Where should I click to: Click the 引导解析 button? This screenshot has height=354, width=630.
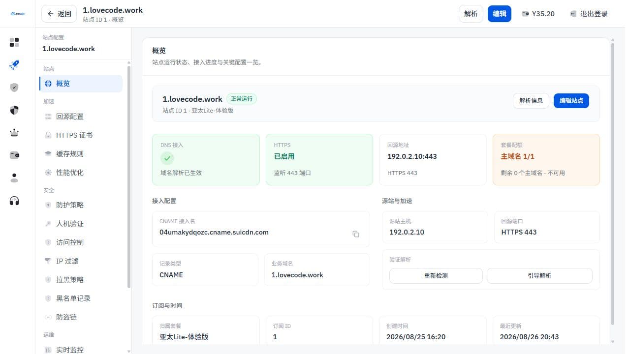tap(539, 276)
